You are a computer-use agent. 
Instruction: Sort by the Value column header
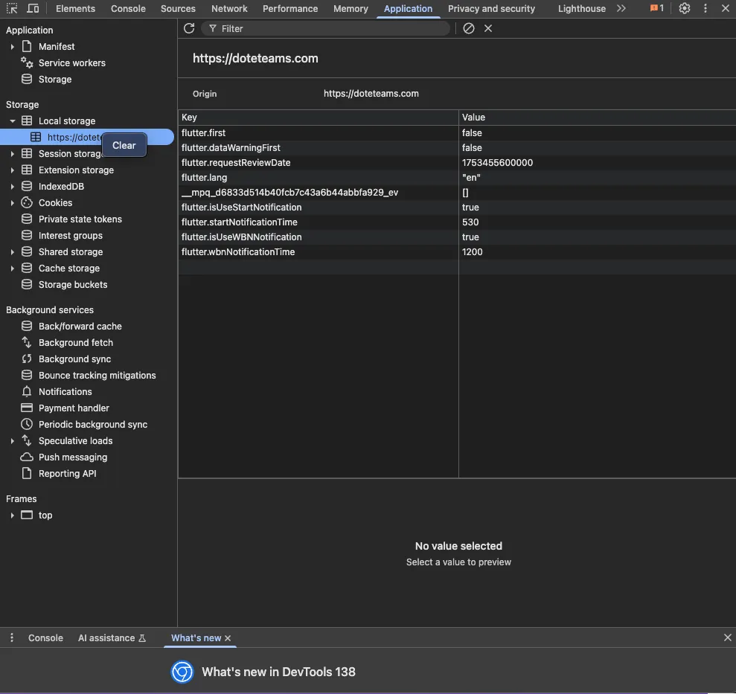[597, 118]
